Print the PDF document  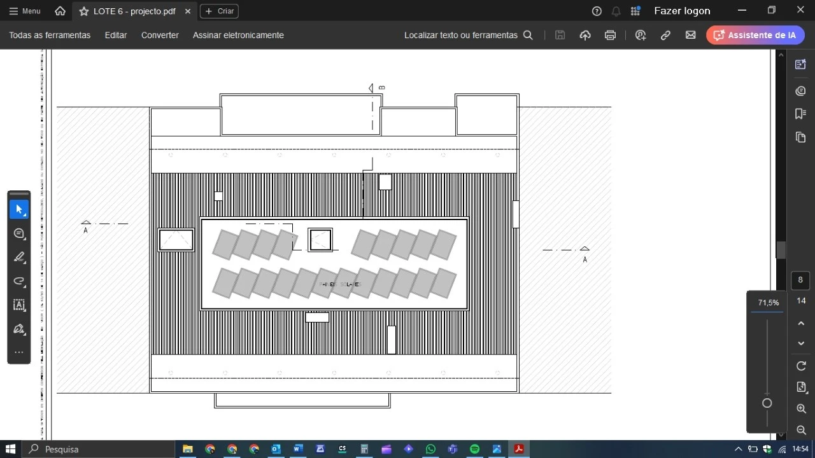click(610, 35)
